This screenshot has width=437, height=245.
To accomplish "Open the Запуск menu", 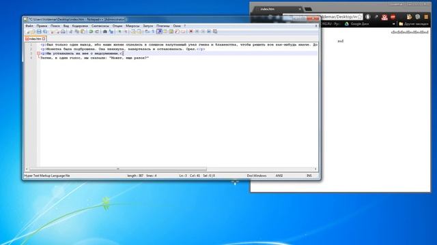I will (x=148, y=26).
